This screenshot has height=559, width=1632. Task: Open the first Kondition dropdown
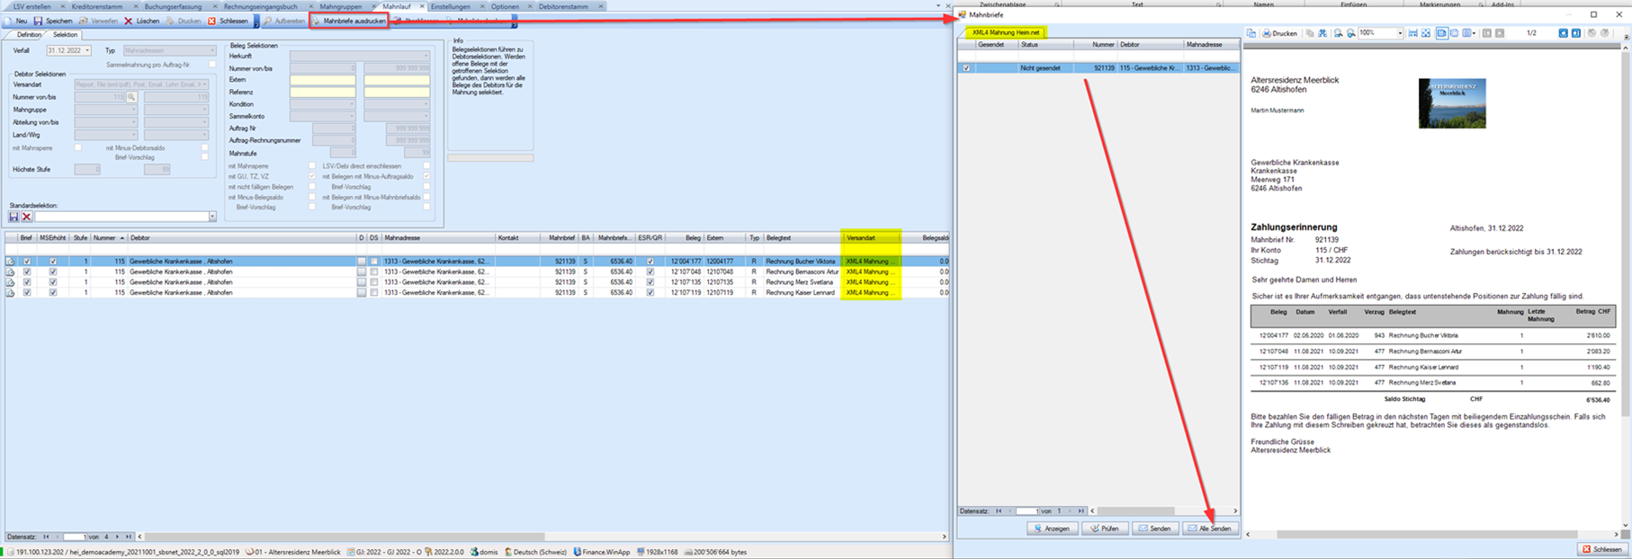352,104
